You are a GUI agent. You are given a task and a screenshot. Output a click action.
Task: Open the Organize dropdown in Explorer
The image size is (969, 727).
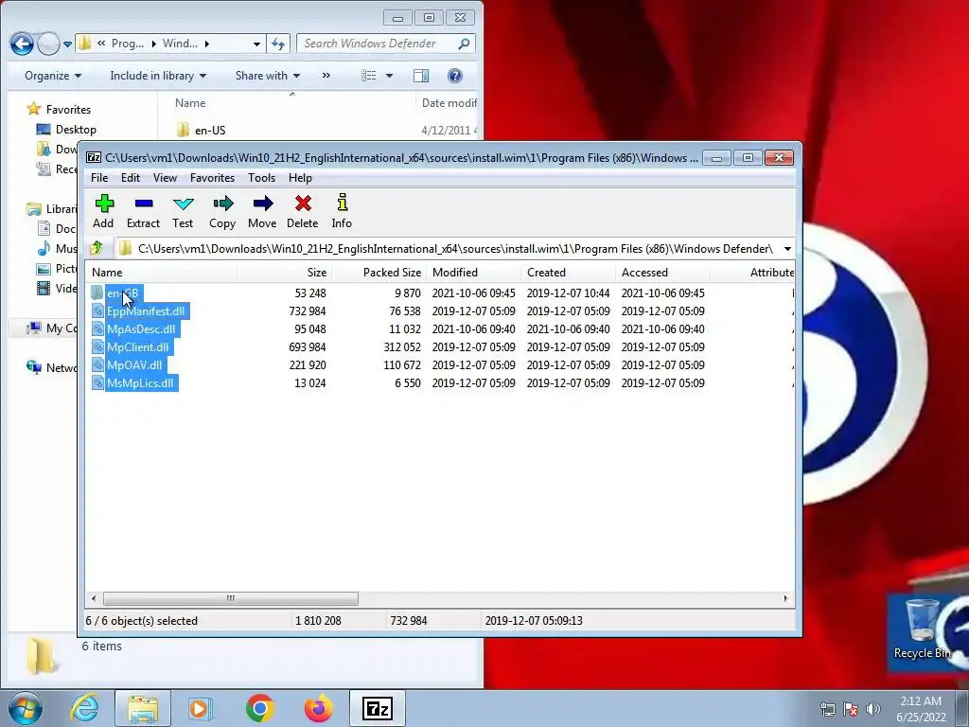53,76
